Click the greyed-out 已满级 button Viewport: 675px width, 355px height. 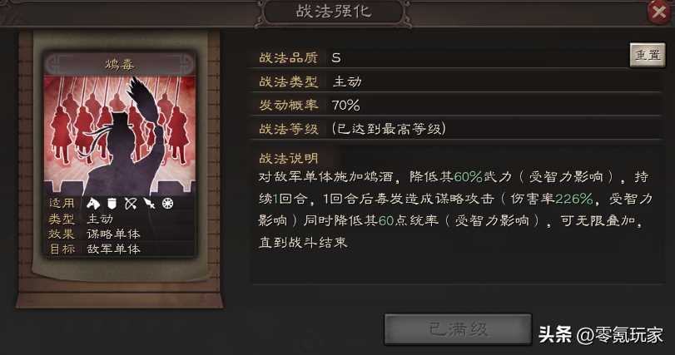tap(458, 329)
